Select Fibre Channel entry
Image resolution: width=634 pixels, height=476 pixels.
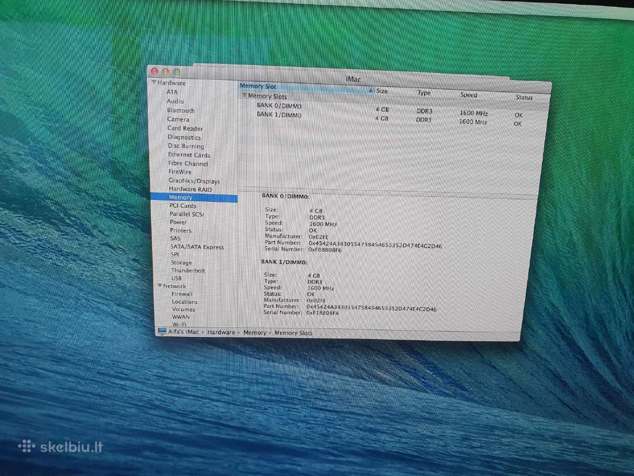coord(188,163)
